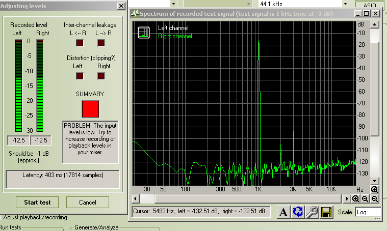Screen dimensions: 387x231
Task: Start the test with the Start test button
Action: click(37, 202)
